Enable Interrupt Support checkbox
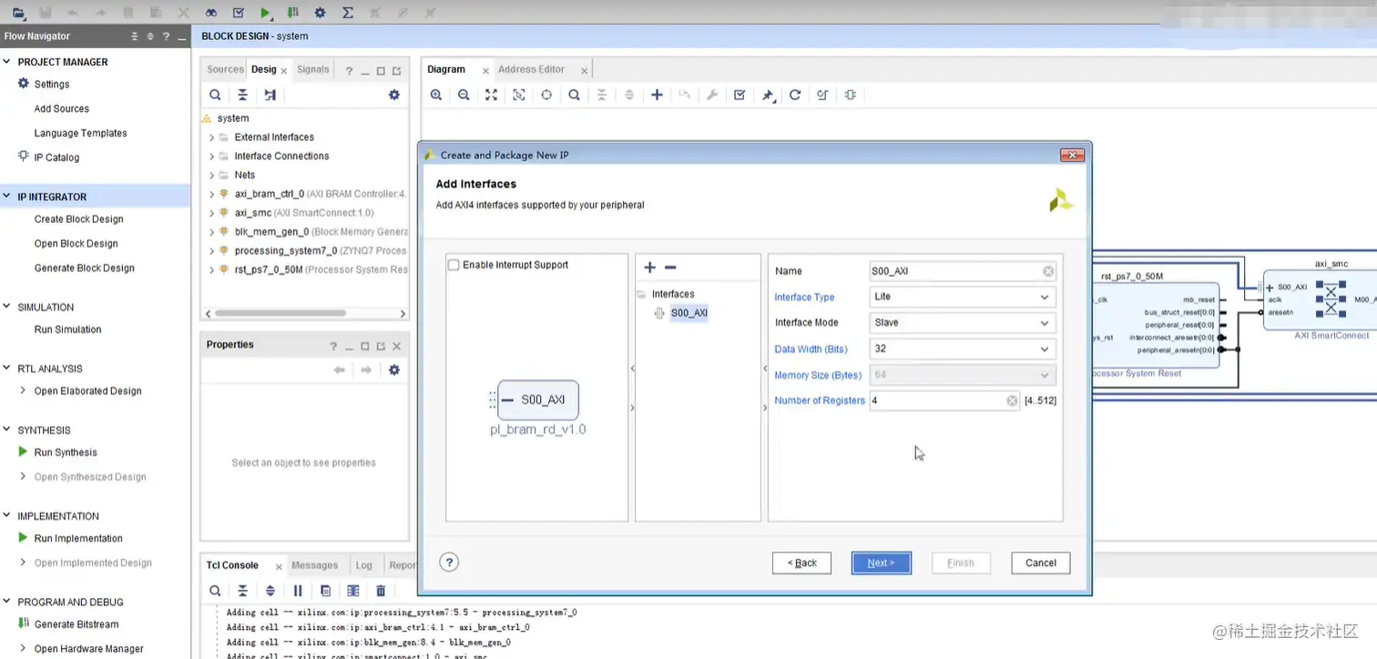1377x659 pixels. click(x=454, y=265)
